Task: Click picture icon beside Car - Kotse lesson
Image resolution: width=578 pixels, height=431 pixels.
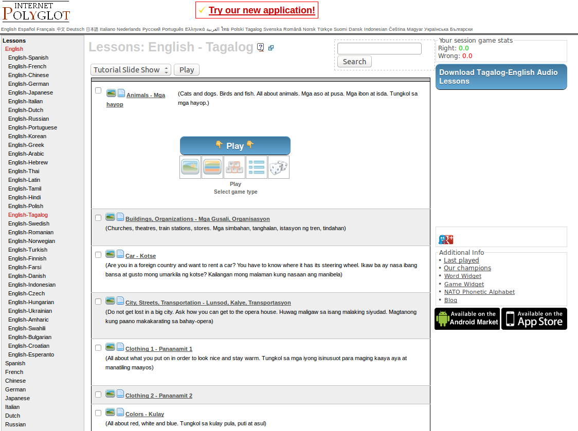Action: (x=110, y=254)
